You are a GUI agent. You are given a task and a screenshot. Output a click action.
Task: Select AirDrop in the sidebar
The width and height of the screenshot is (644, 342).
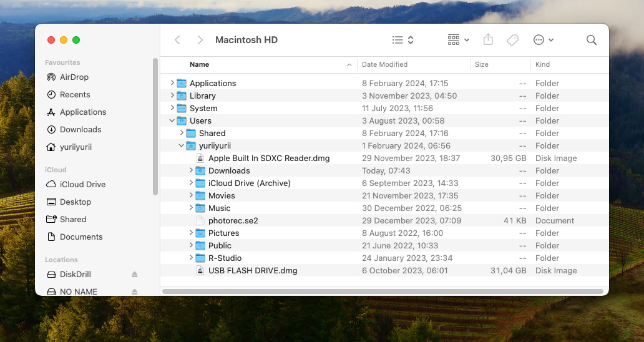point(74,77)
